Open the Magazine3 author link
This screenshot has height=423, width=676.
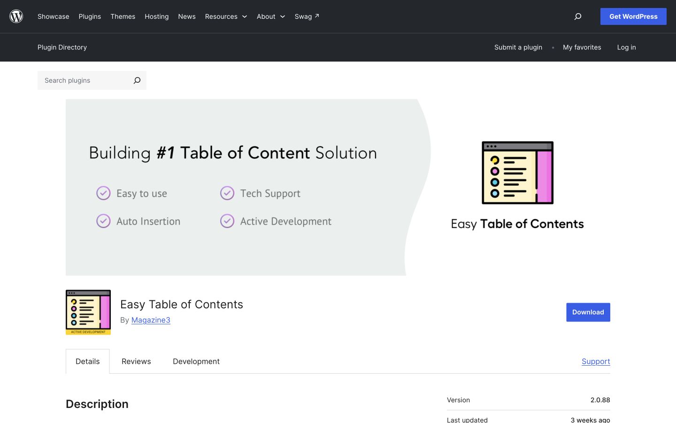click(151, 320)
